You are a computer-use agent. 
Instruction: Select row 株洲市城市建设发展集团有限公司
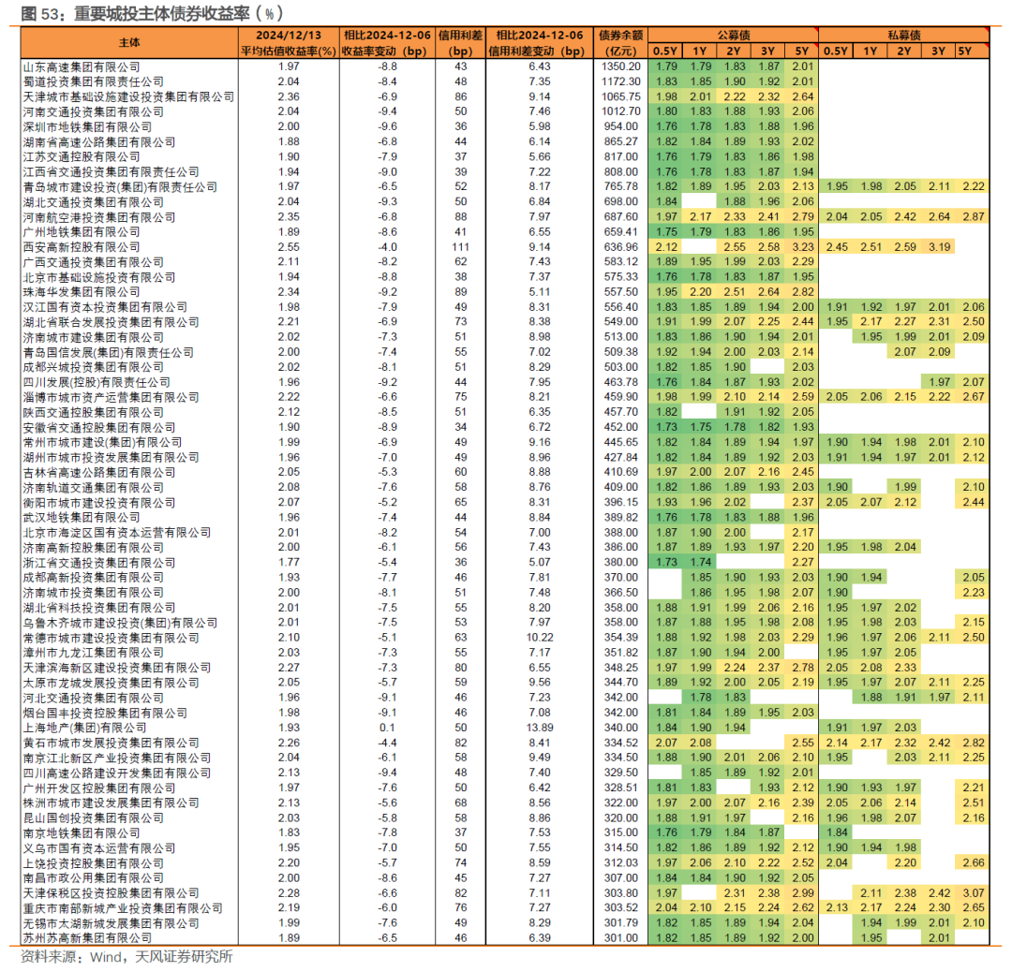(x=505, y=803)
